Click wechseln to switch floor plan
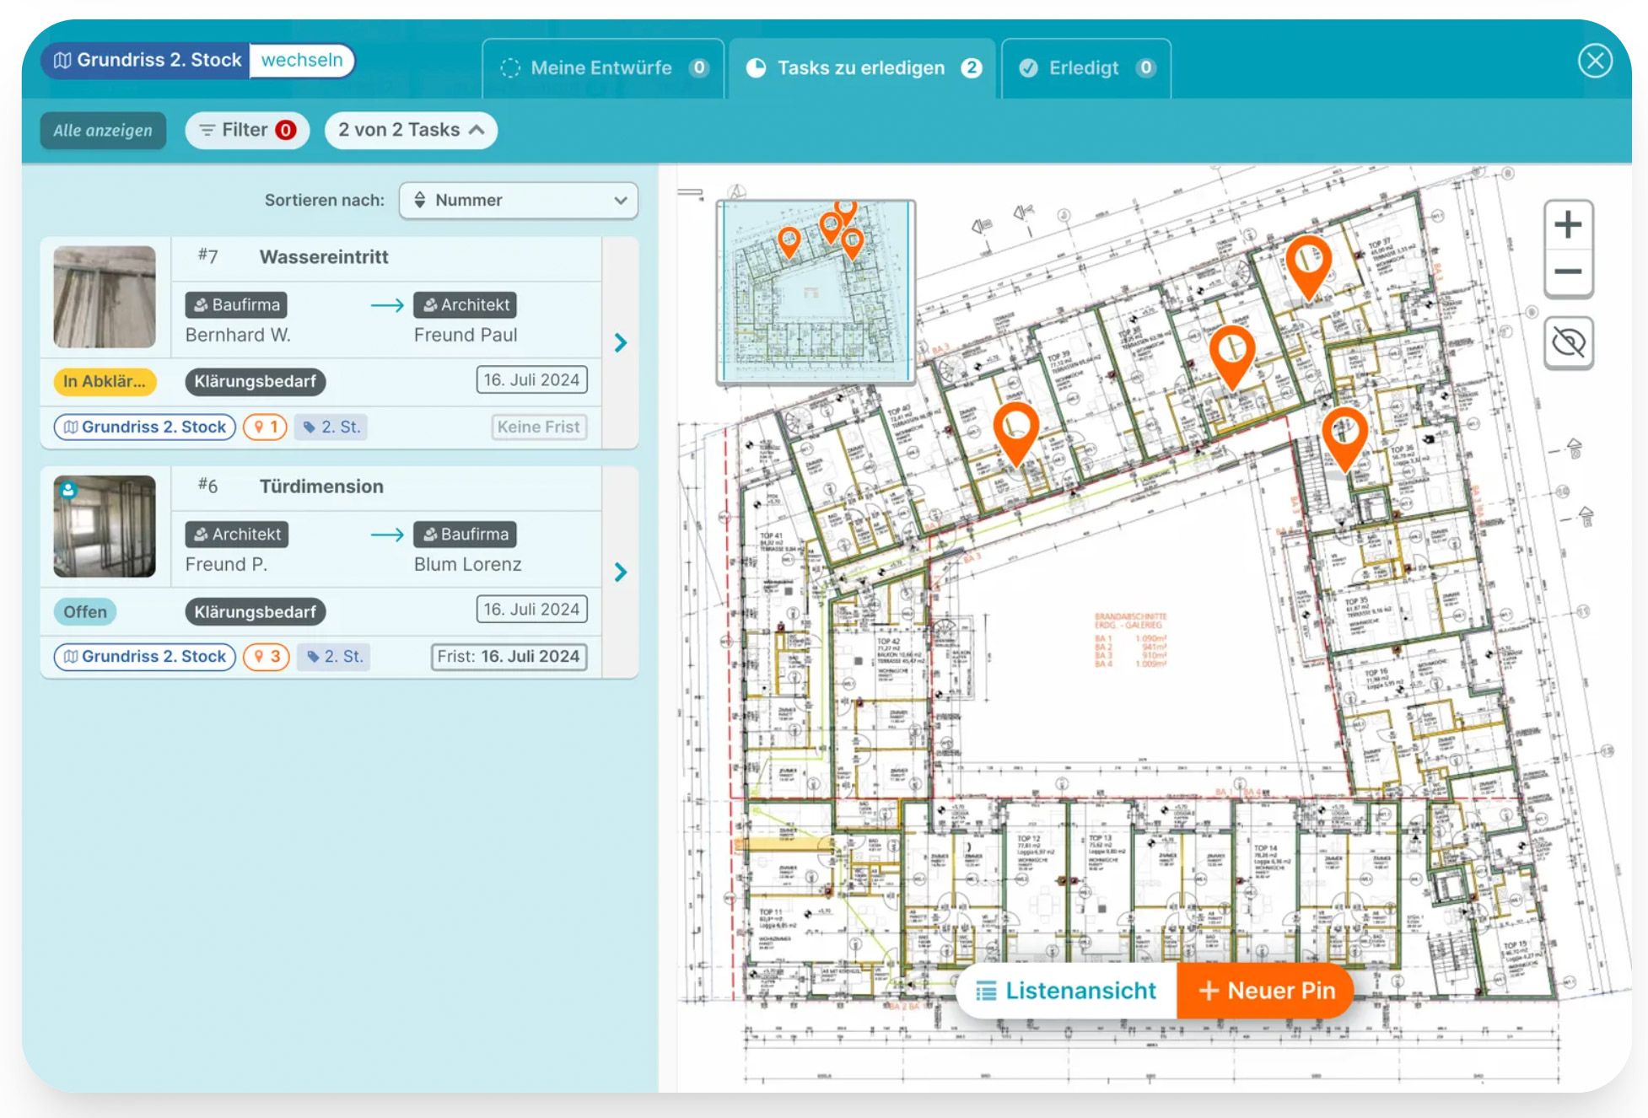Screen dimensions: 1648x1118 point(302,61)
